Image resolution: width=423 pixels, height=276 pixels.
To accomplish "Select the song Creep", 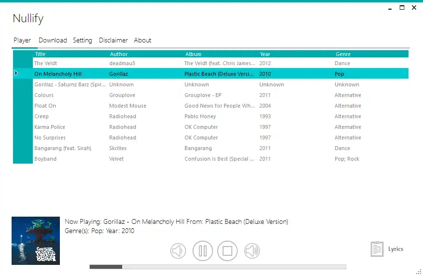I will (x=41, y=116).
